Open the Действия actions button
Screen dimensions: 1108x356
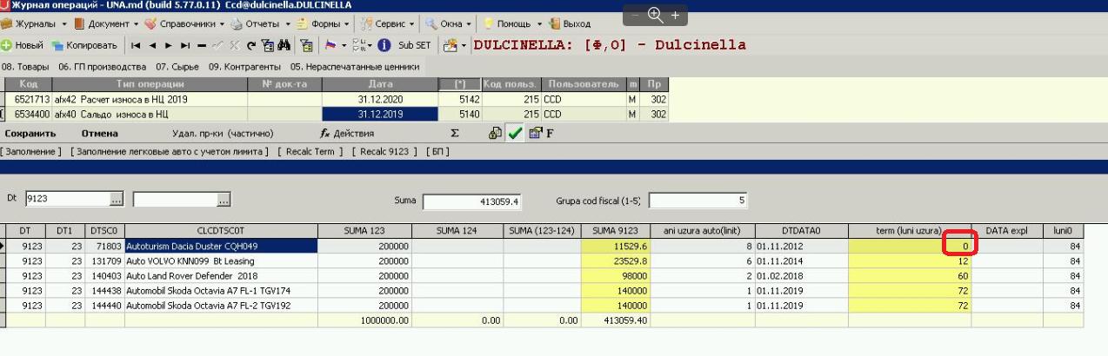pos(347,134)
